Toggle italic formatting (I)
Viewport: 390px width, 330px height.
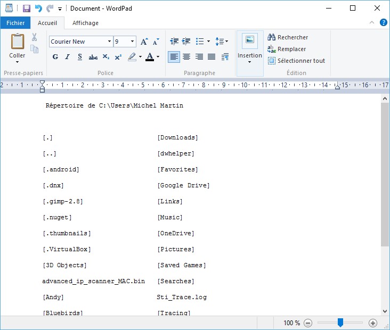[68, 57]
